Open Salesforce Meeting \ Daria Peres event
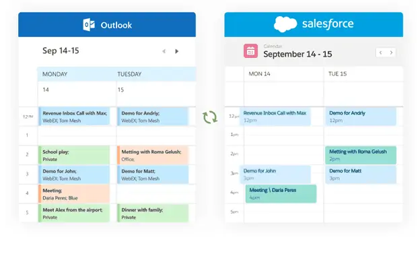 pyautogui.click(x=281, y=193)
